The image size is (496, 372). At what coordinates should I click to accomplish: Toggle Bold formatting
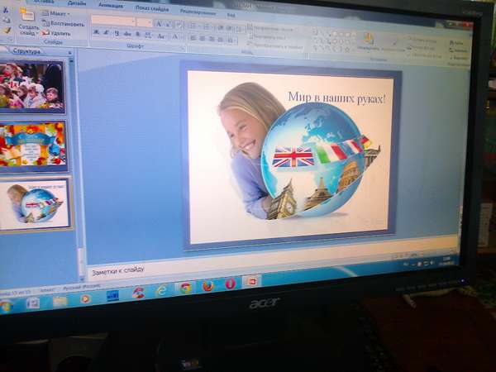[x=97, y=32]
